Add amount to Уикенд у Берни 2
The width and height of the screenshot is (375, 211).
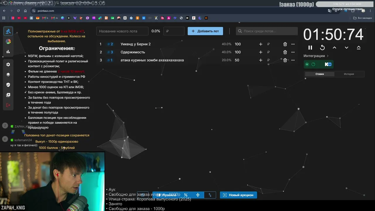[x=261, y=44]
